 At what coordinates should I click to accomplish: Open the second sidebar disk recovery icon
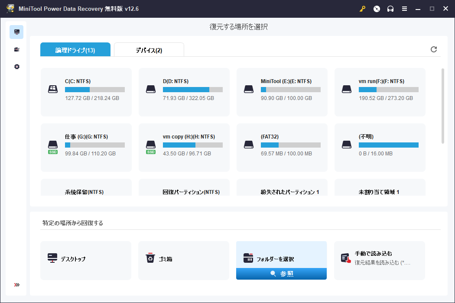tap(16, 49)
